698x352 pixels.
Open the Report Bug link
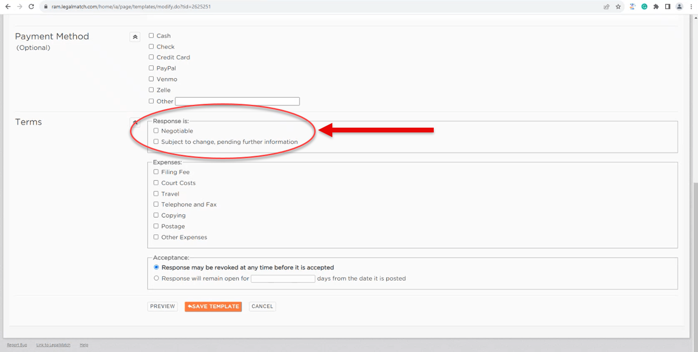click(x=17, y=345)
